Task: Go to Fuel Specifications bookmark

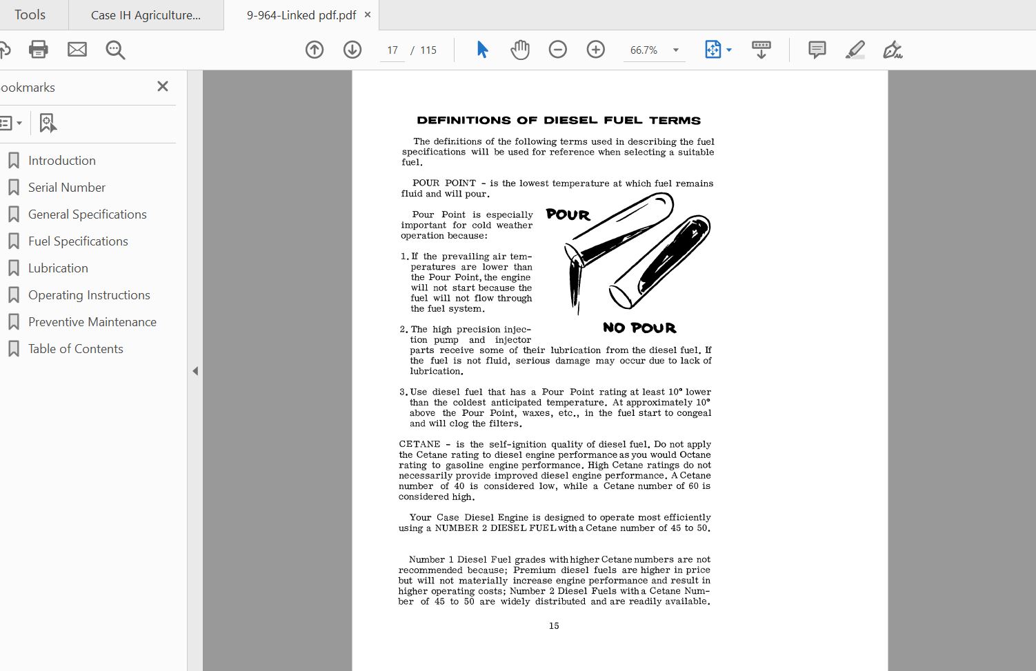Action: (78, 241)
